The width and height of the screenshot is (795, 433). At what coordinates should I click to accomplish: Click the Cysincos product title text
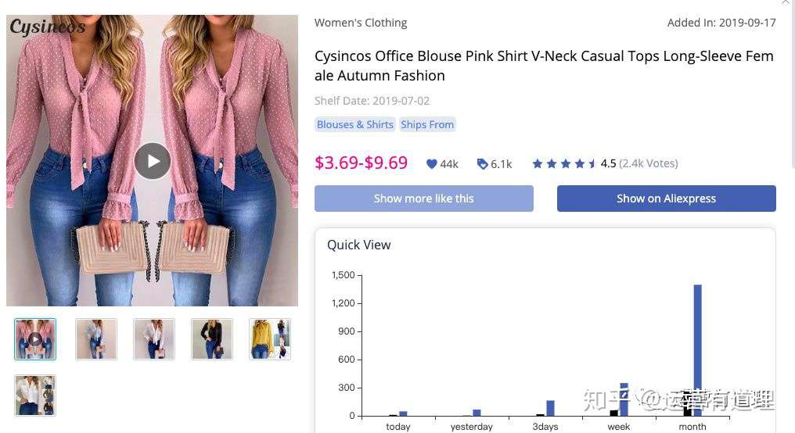[544, 66]
